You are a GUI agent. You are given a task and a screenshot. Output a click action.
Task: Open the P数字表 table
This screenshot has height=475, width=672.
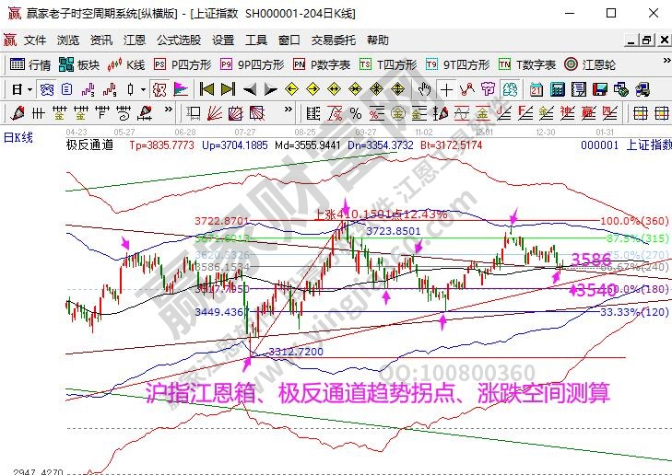click(322, 64)
